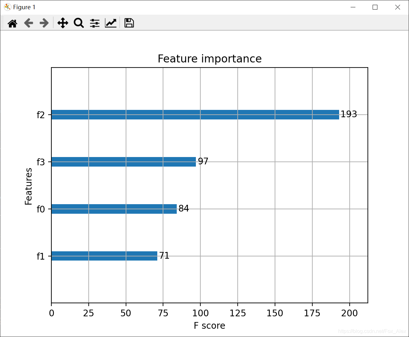
Task: Open the Configure subplots dialog
Action: 95,23
